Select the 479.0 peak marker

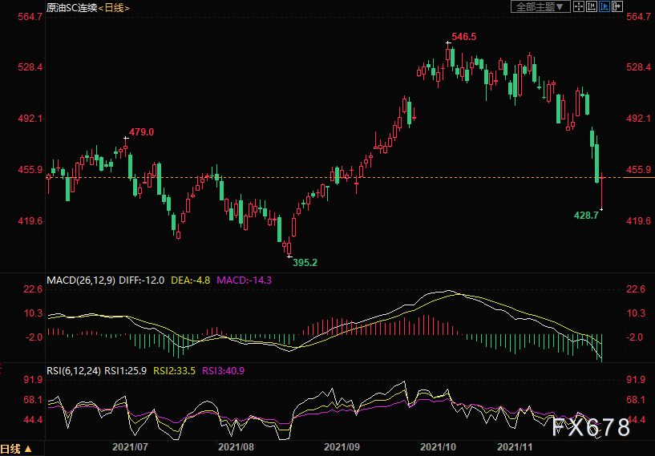(141, 132)
